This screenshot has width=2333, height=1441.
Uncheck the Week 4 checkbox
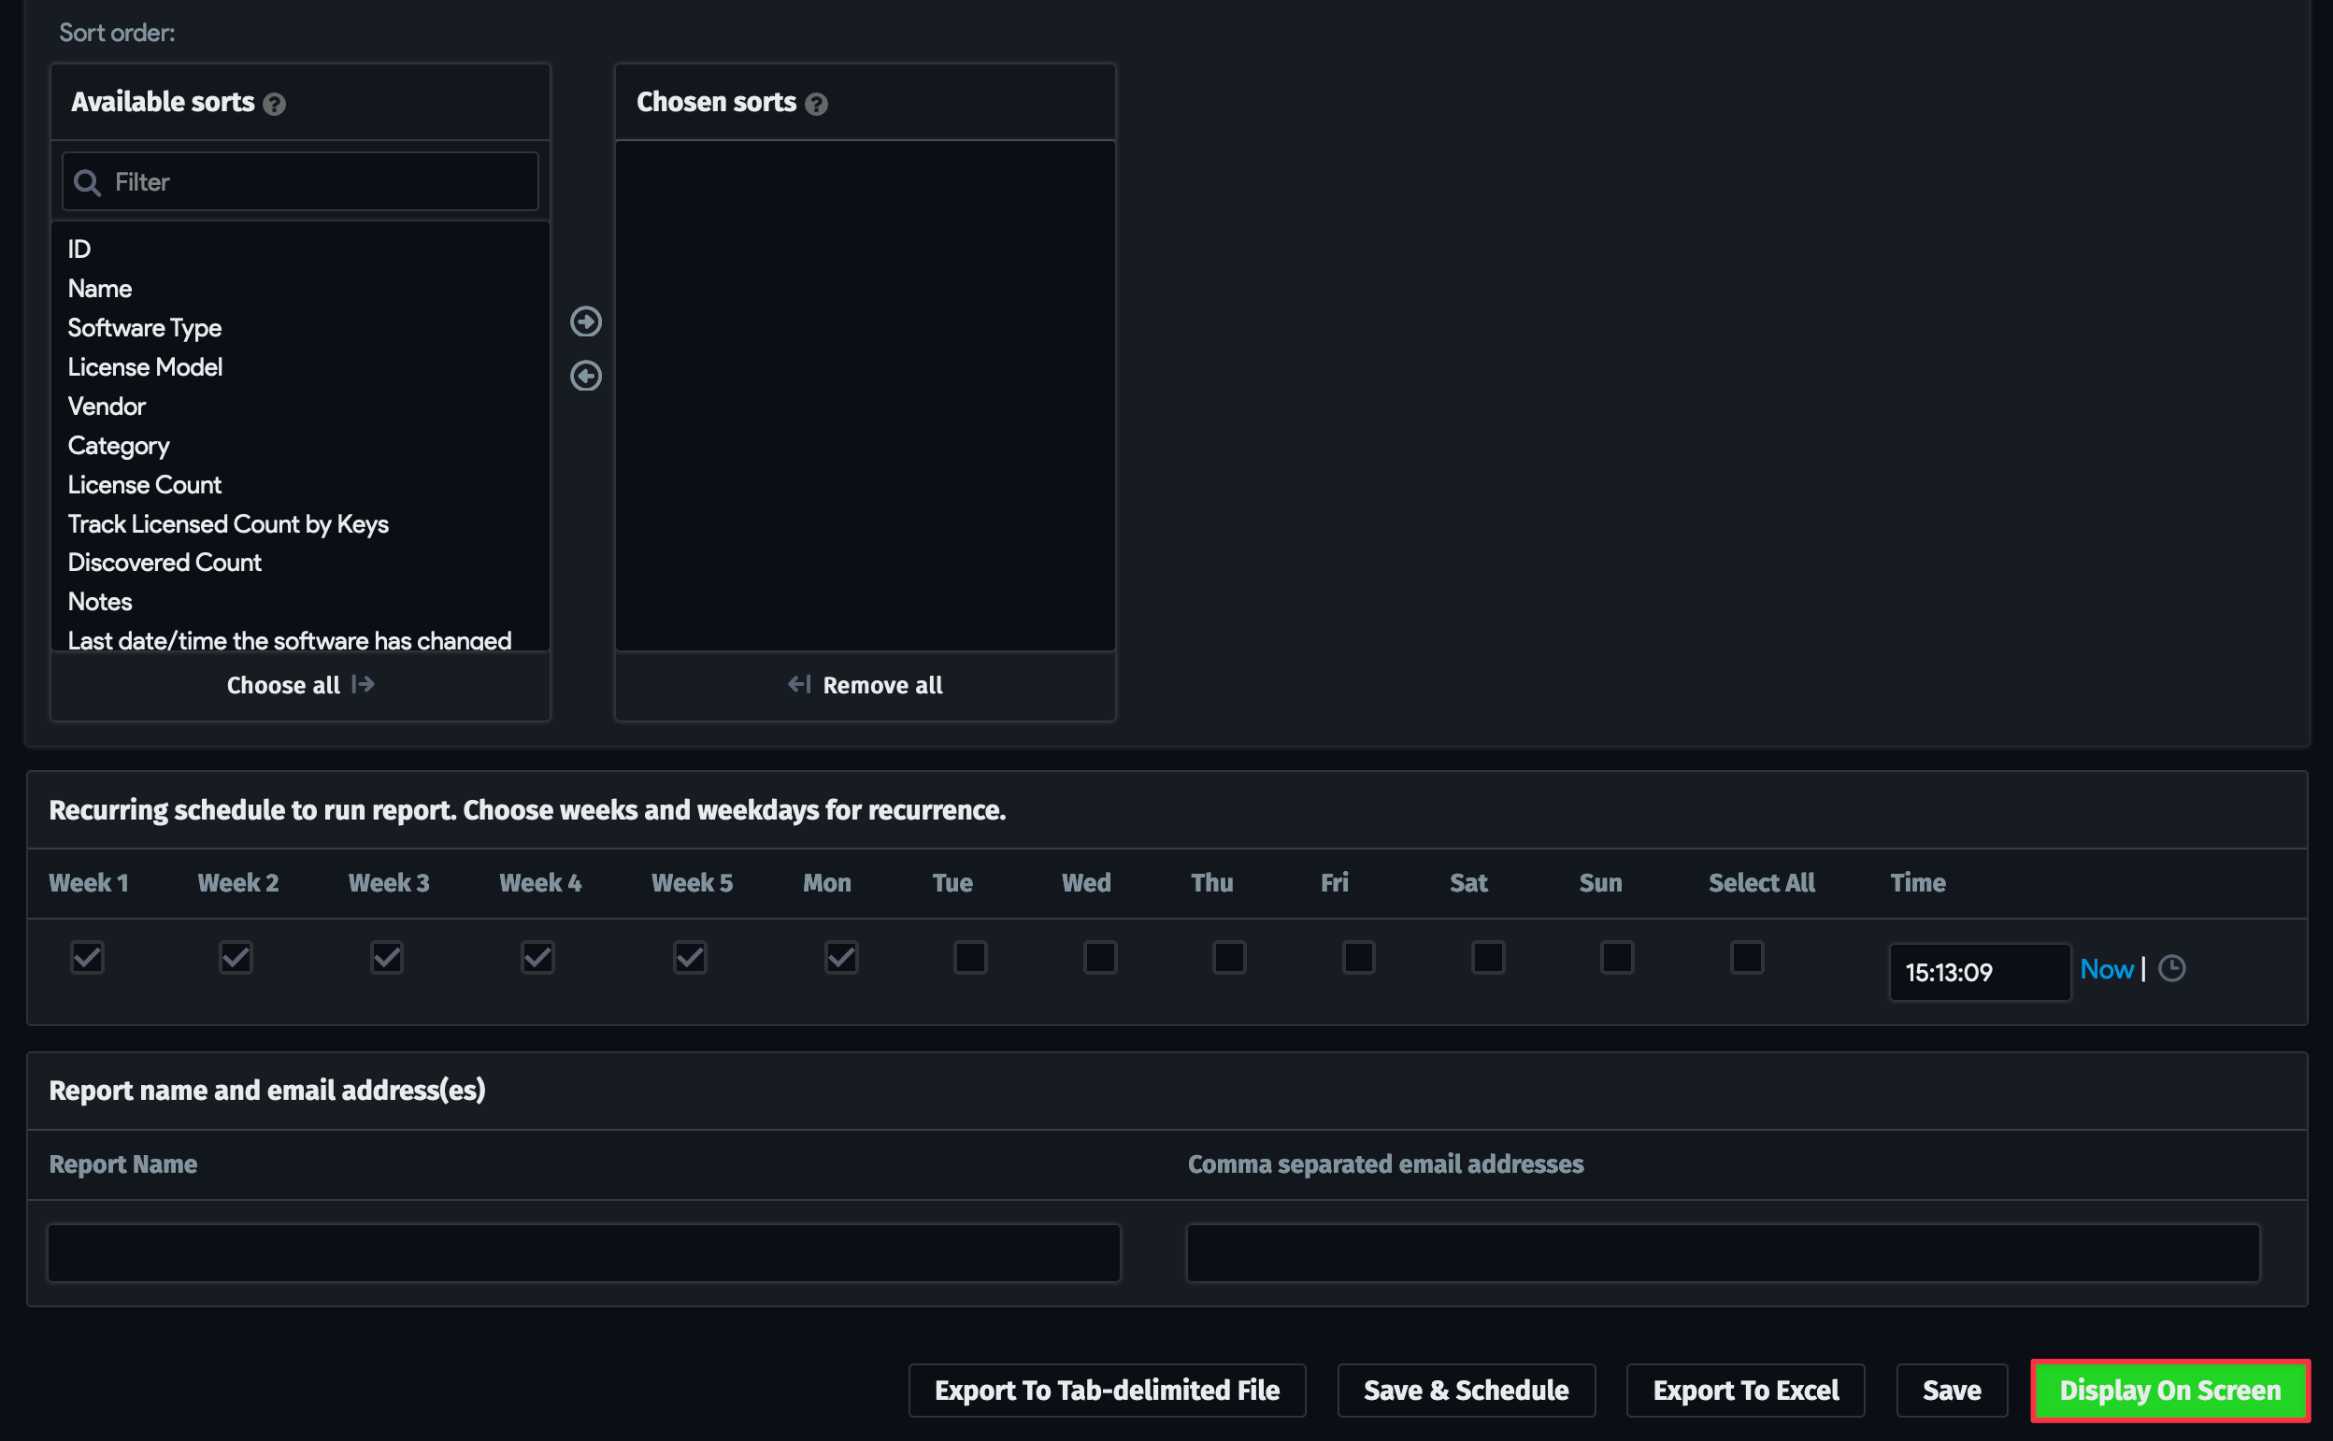point(537,957)
